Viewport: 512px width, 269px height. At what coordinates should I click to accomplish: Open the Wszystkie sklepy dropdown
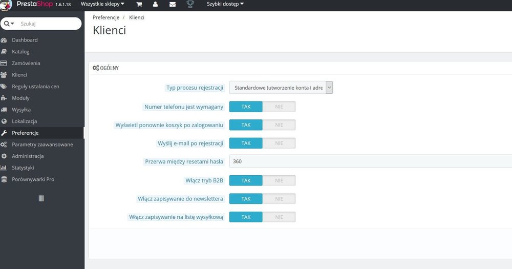[102, 4]
